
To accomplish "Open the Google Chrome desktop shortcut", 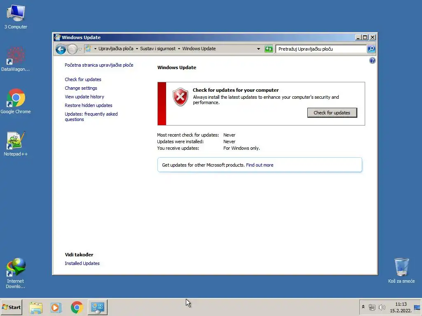I will [x=16, y=101].
